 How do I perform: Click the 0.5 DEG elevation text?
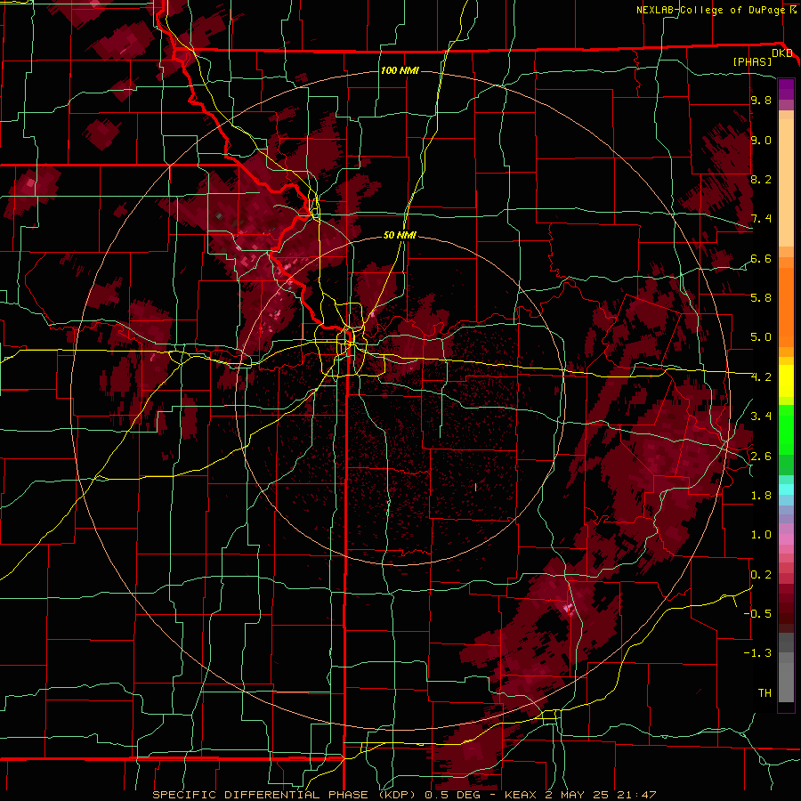coord(454,795)
